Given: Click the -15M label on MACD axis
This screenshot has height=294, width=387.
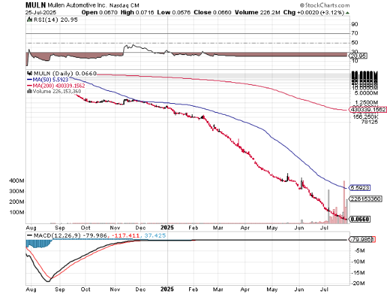Looking at the screenshot, I should [x=359, y=273].
